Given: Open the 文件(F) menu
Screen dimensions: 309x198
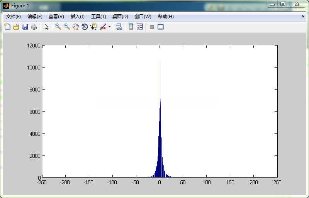Looking at the screenshot, I should (14, 17).
